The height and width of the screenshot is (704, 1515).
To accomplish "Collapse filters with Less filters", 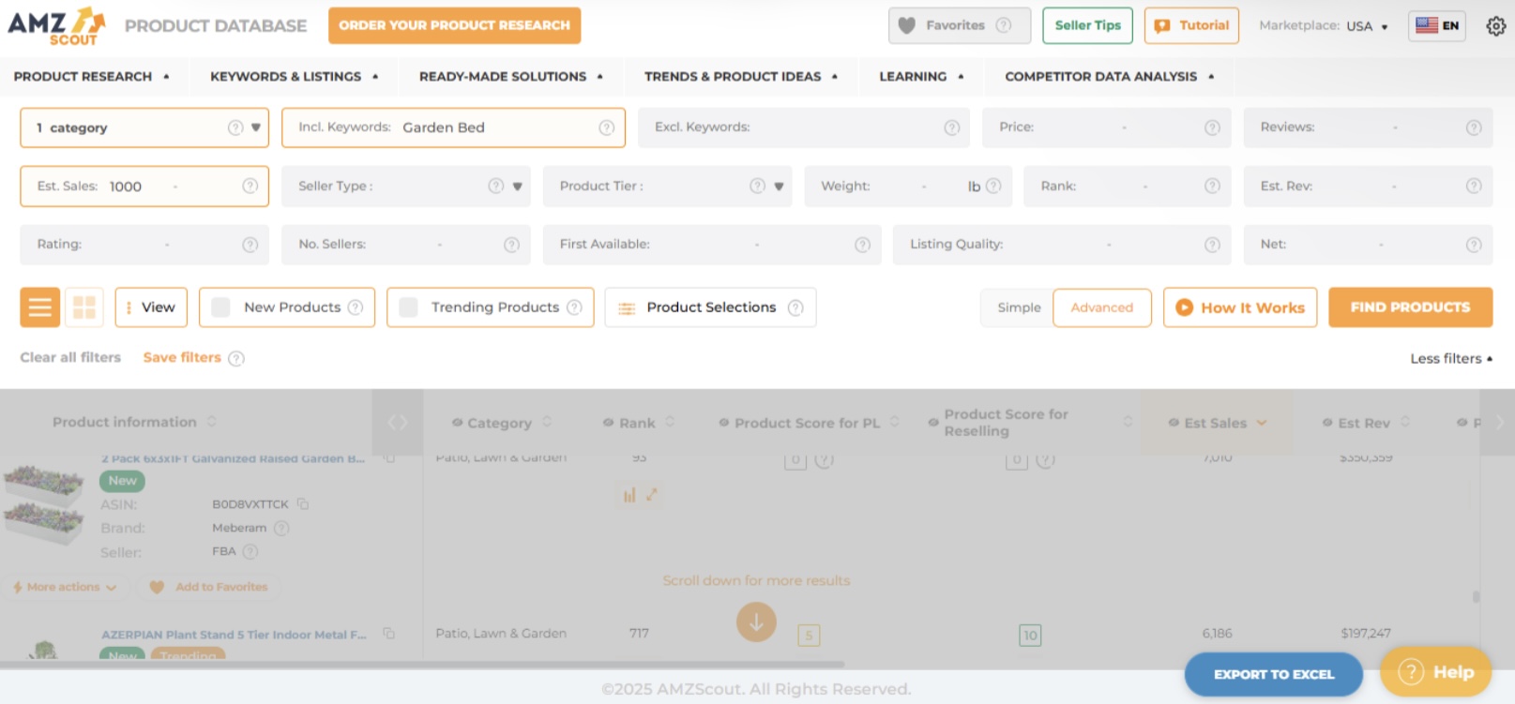I will pos(1451,358).
